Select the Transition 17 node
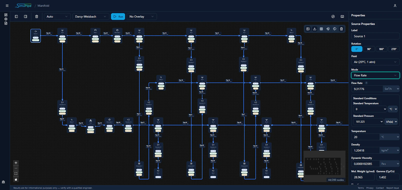This screenshot has width=402, height=190. click(158, 150)
